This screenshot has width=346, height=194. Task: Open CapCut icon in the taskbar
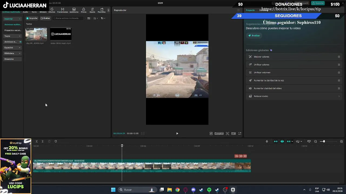coord(233,190)
